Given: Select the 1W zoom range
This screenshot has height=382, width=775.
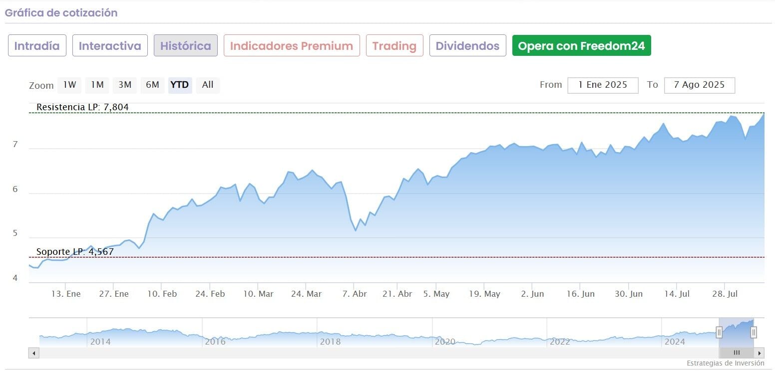Looking at the screenshot, I should pyautogui.click(x=69, y=85).
